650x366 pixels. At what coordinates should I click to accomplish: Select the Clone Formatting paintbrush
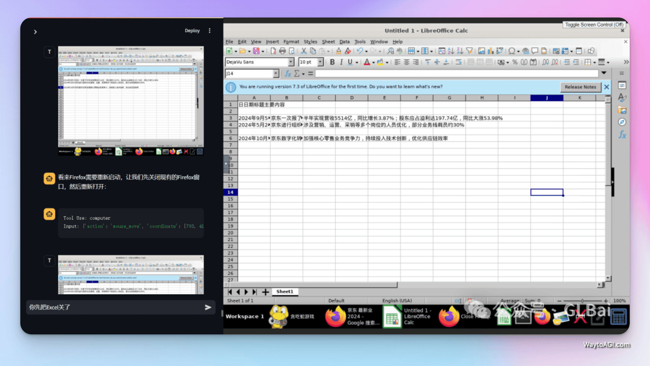coord(339,51)
